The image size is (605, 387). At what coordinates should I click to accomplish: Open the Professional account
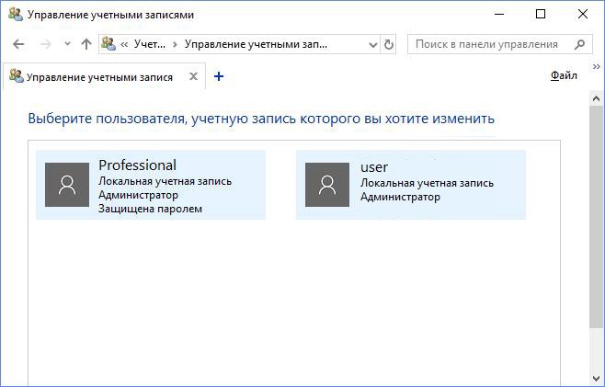pos(151,185)
